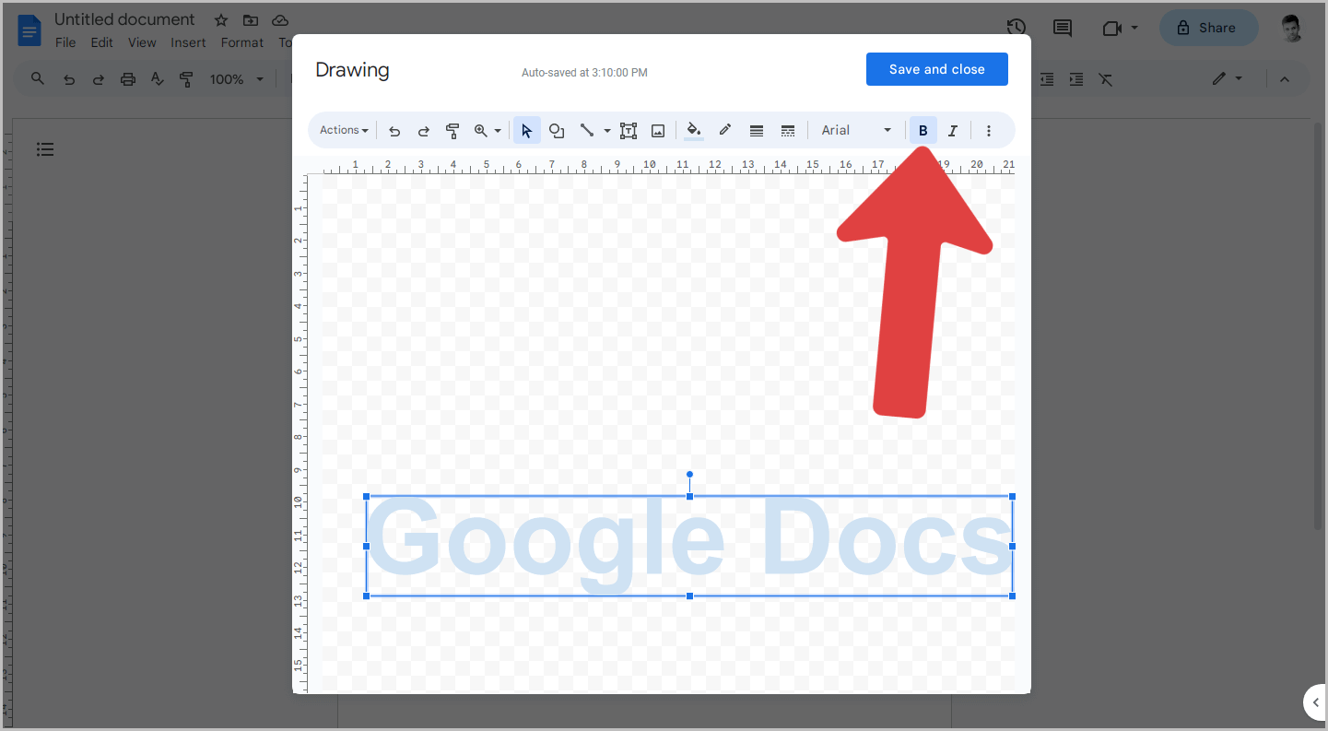
Task: Open the View menu
Action: (142, 42)
